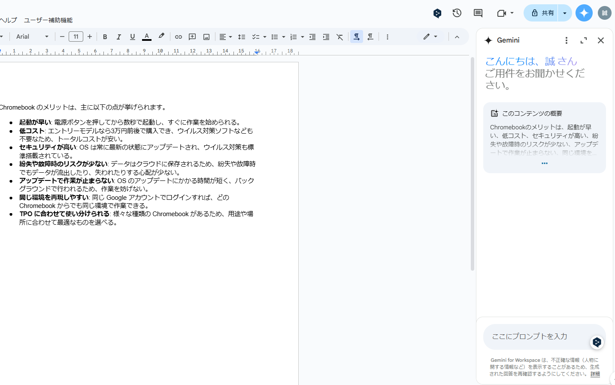The image size is (615, 385).
Task: Increase font size with plus button
Action: [90, 37]
